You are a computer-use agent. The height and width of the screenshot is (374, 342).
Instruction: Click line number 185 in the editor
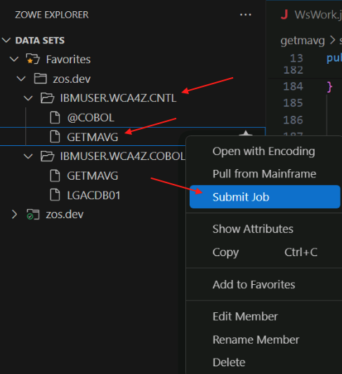(293, 103)
